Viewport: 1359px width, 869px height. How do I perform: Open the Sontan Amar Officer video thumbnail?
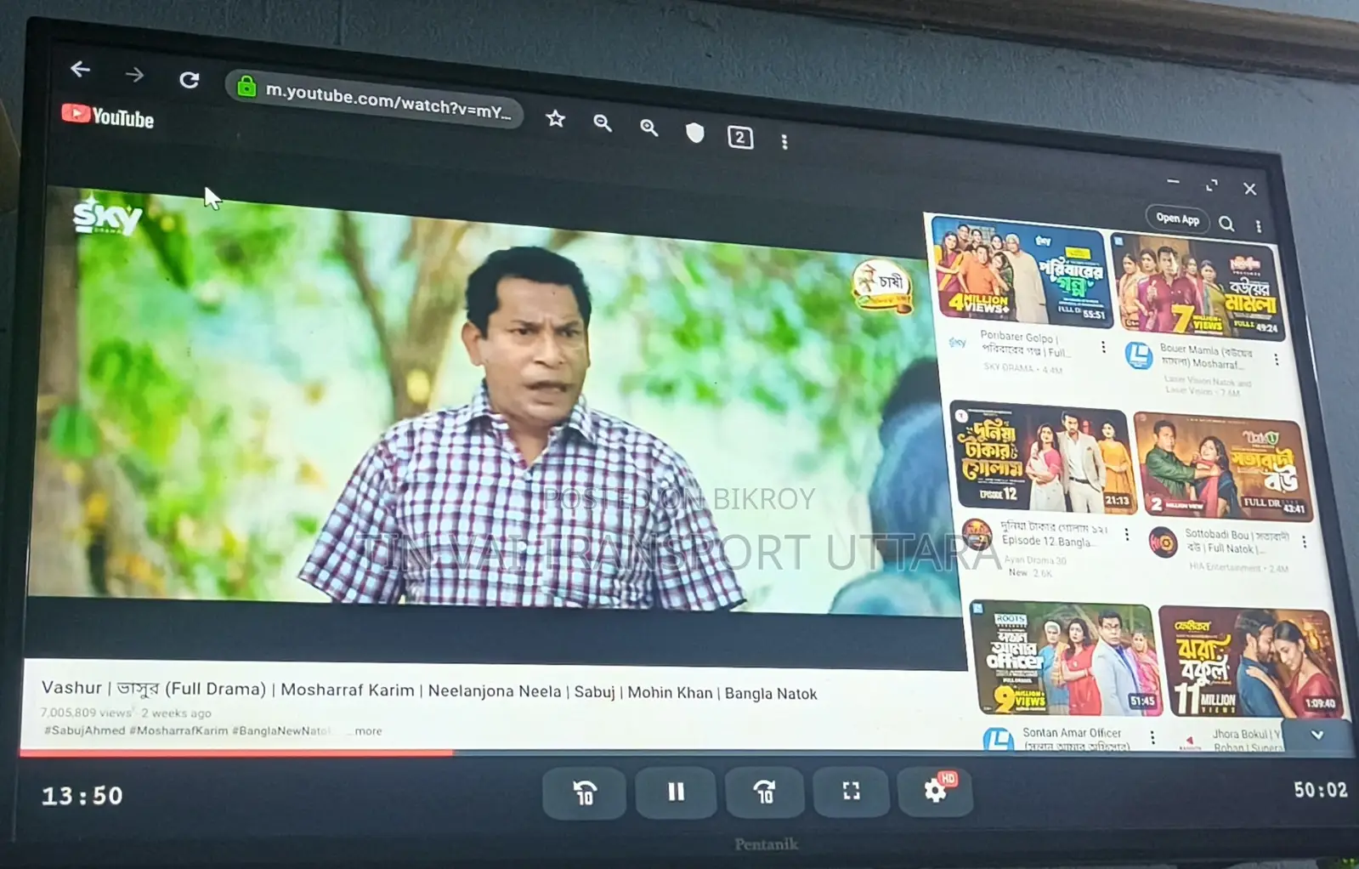(1065, 658)
